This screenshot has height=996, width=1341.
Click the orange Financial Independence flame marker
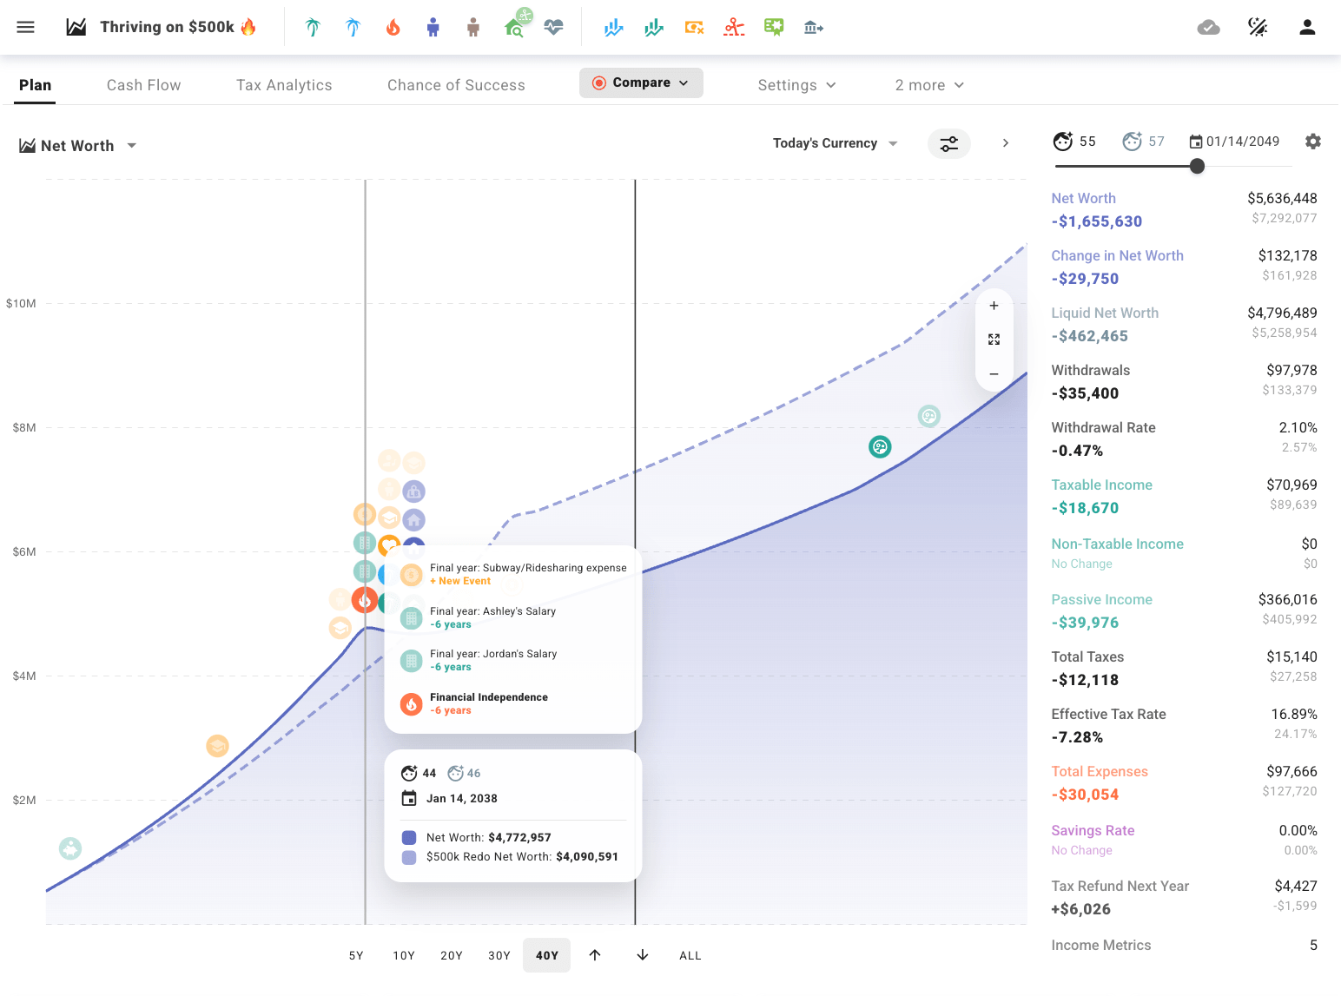tap(365, 599)
